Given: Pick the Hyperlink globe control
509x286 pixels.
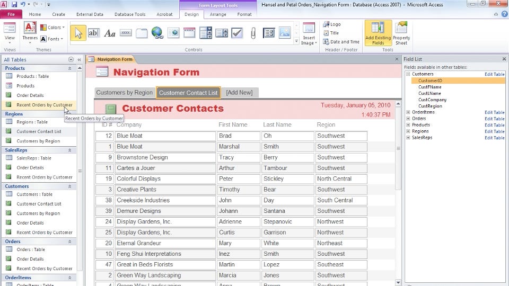Looking at the screenshot, I should 157,33.
